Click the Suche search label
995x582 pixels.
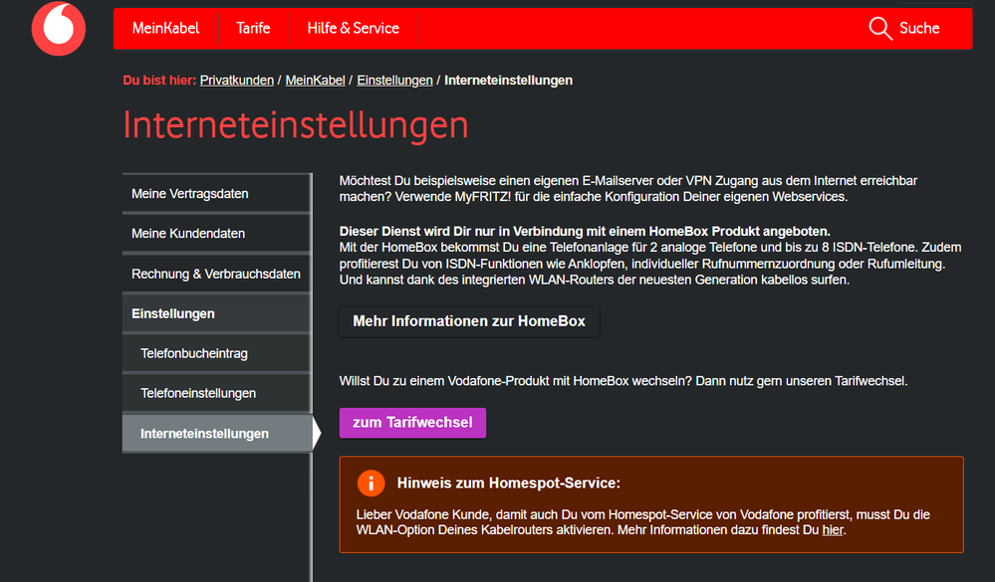(919, 28)
